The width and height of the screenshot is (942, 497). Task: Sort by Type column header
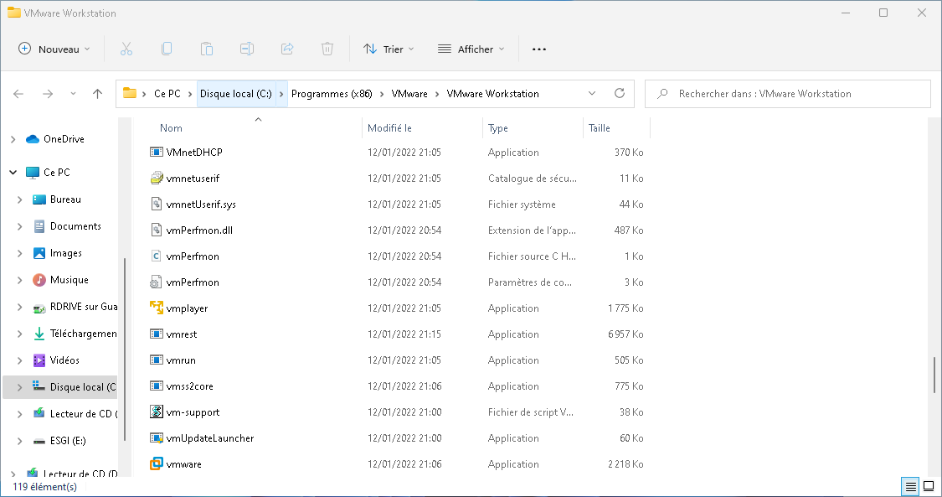pos(498,128)
